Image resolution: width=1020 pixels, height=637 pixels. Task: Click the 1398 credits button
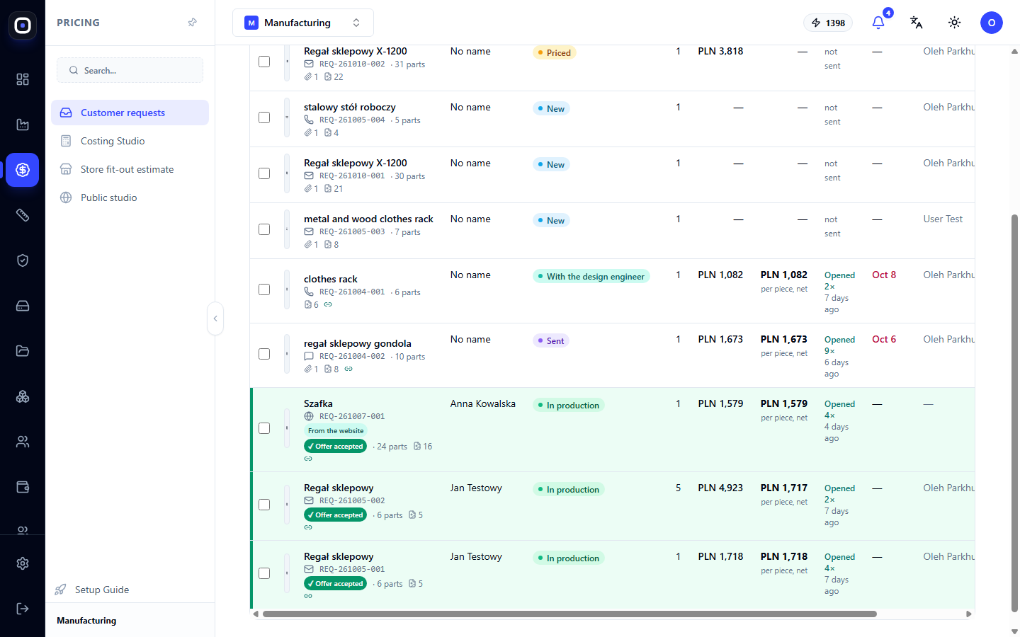pos(828,23)
